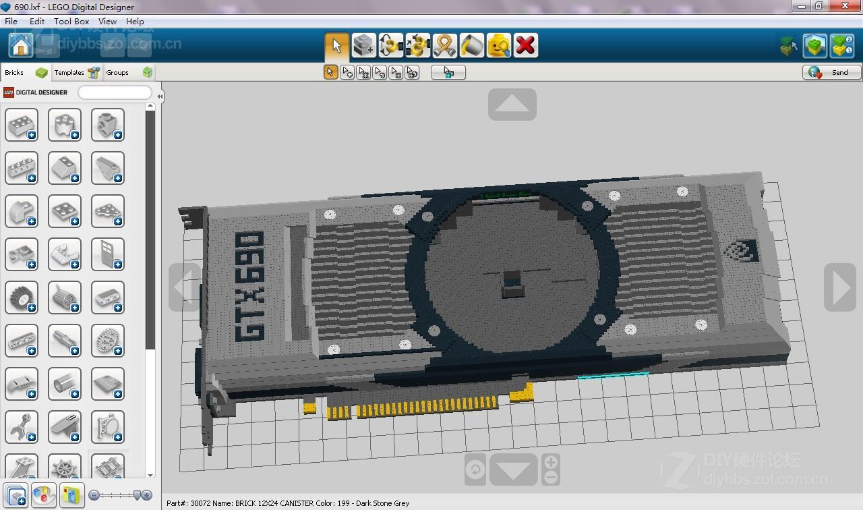Click the palette vertical scrollbar

[150, 229]
